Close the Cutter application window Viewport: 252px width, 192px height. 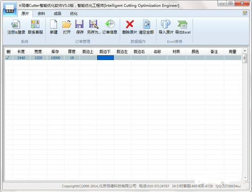point(242,3)
